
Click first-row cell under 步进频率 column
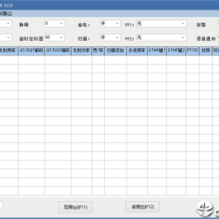pos(137,60)
